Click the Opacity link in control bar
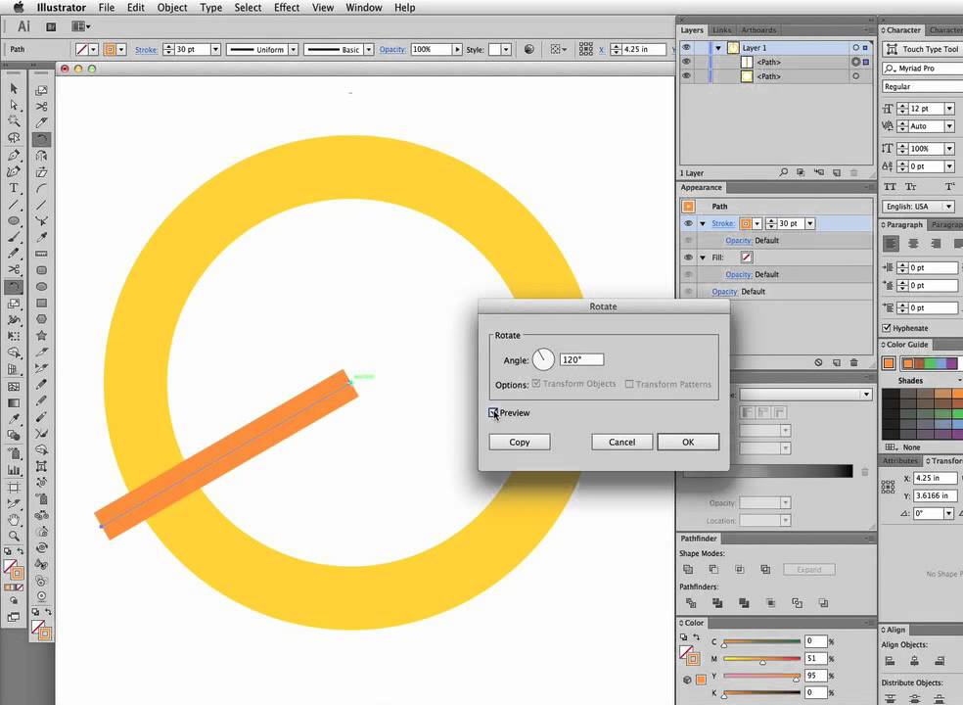The image size is (963, 705). coord(391,49)
